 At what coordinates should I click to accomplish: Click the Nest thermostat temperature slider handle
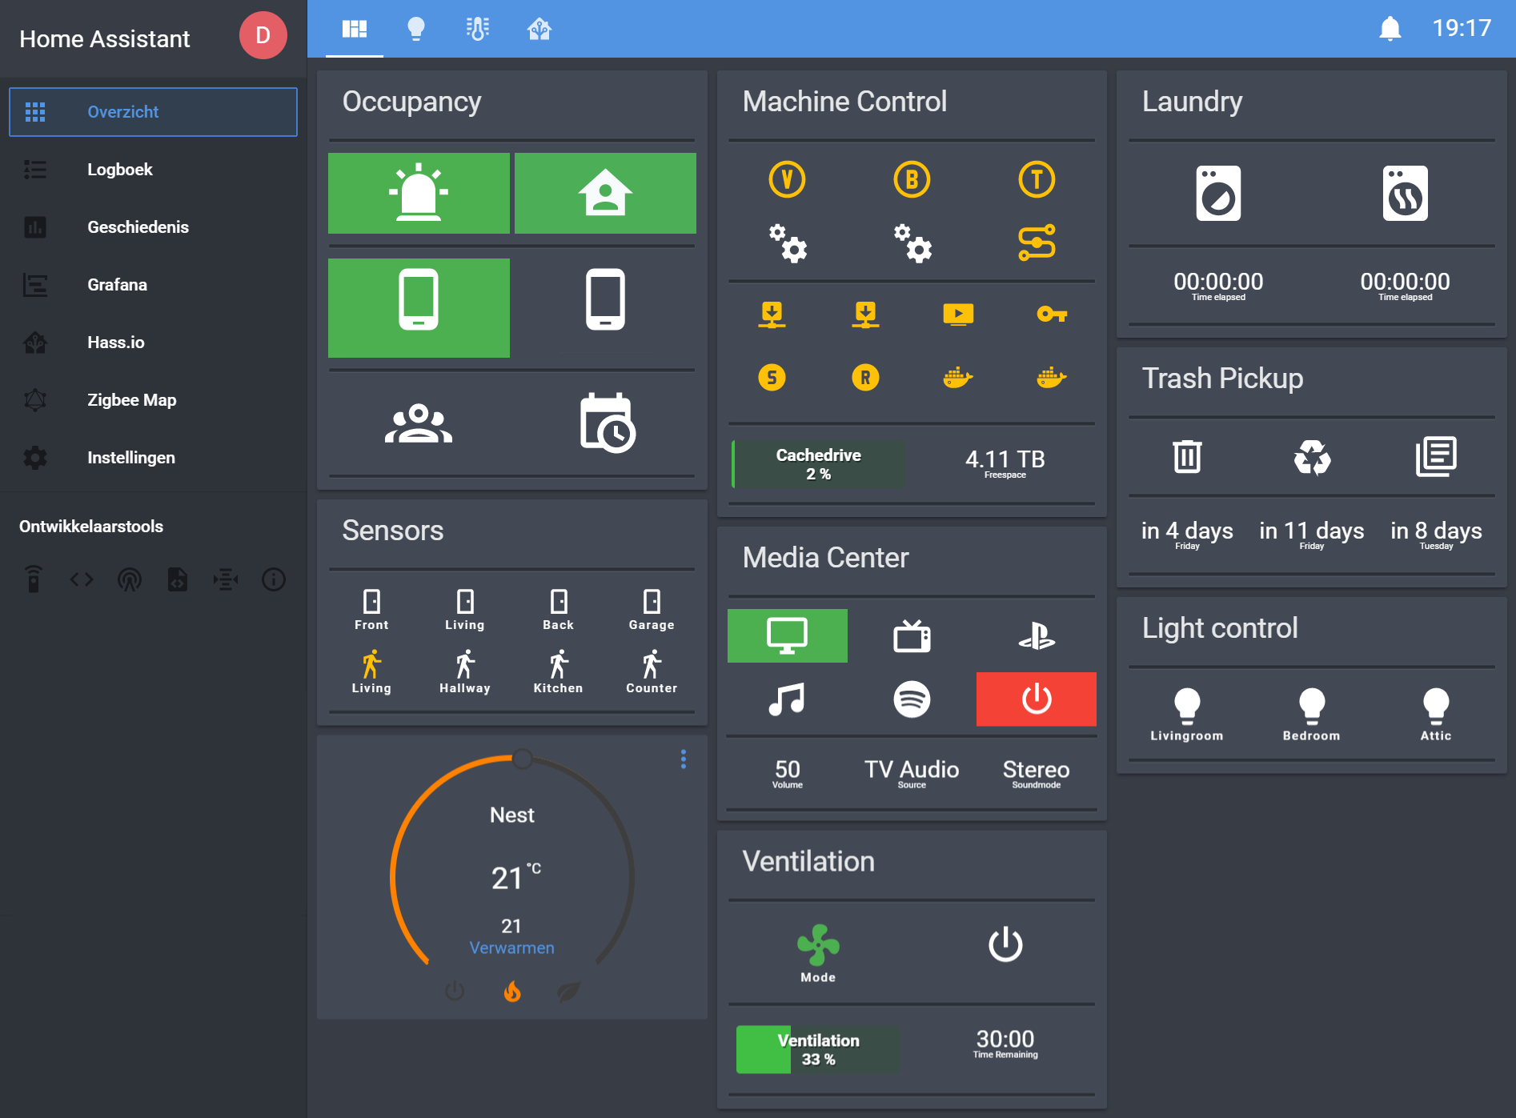point(522,758)
